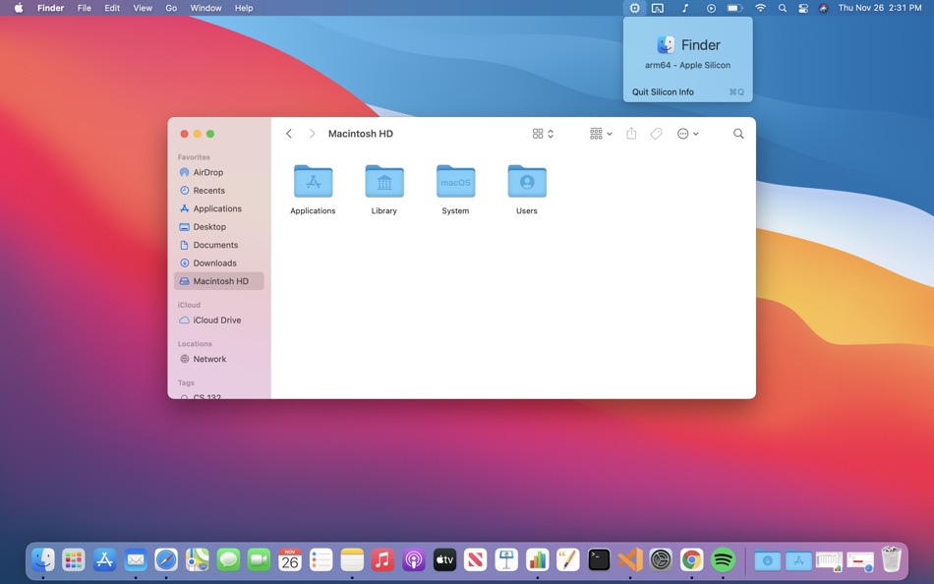Open Visual Studio Code from the Dock
Viewport: 934px width, 584px height.
pos(629,559)
